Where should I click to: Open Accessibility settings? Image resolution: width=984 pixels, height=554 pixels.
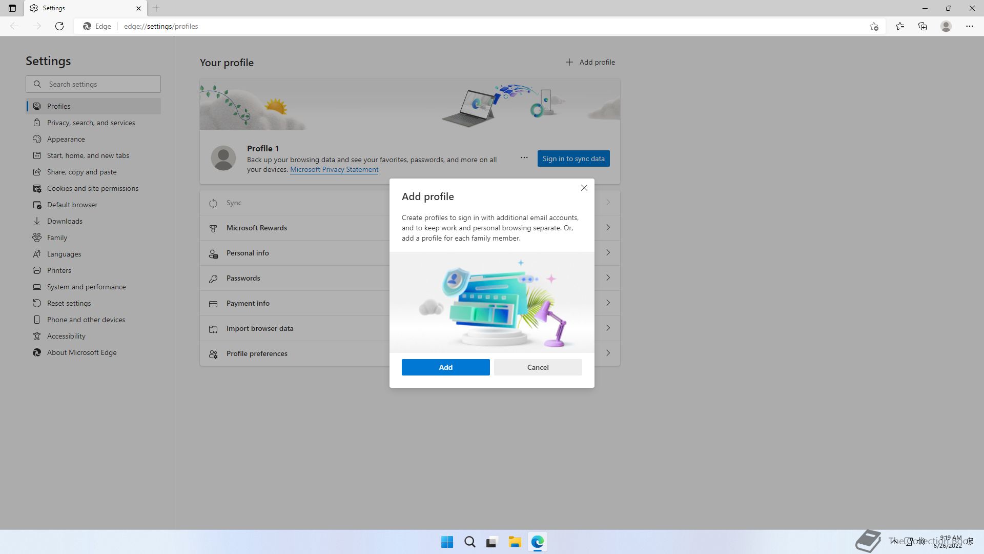93,336
